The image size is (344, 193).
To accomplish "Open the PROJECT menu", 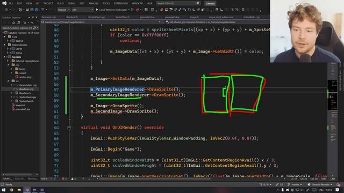I will [48, 4].
